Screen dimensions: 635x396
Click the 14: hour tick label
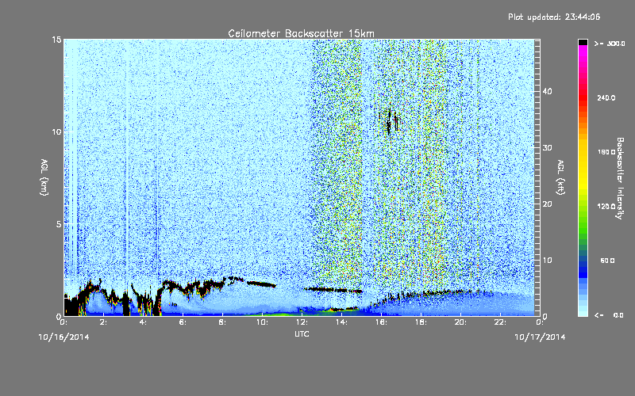click(342, 322)
